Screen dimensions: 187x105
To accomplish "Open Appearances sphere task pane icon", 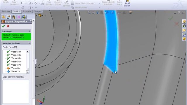I will (184, 39).
